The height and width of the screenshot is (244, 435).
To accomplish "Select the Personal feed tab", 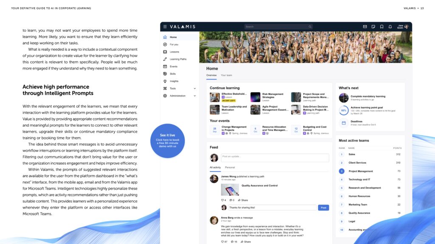I will pyautogui.click(x=230, y=167).
